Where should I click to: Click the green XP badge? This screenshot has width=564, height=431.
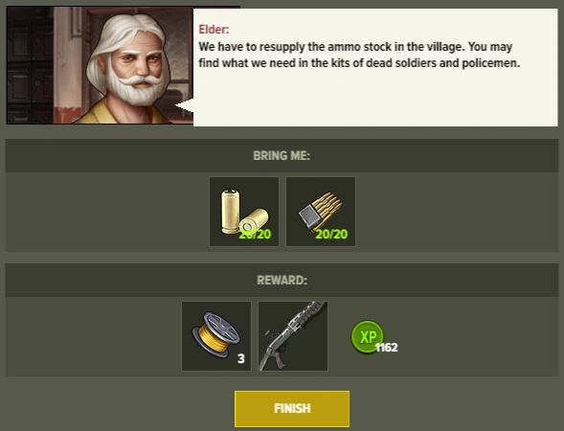[x=367, y=336]
